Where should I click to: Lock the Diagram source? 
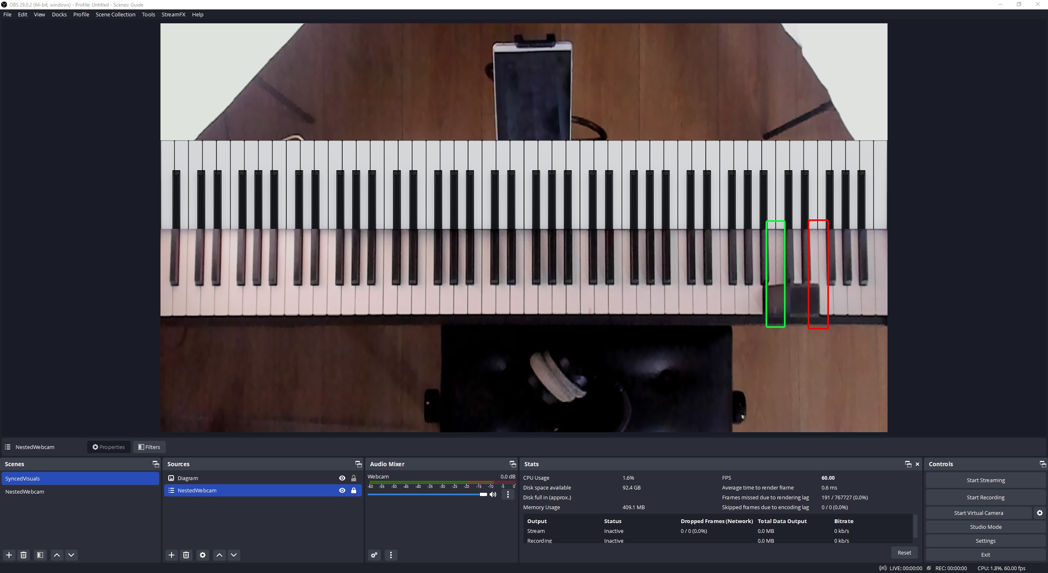354,478
